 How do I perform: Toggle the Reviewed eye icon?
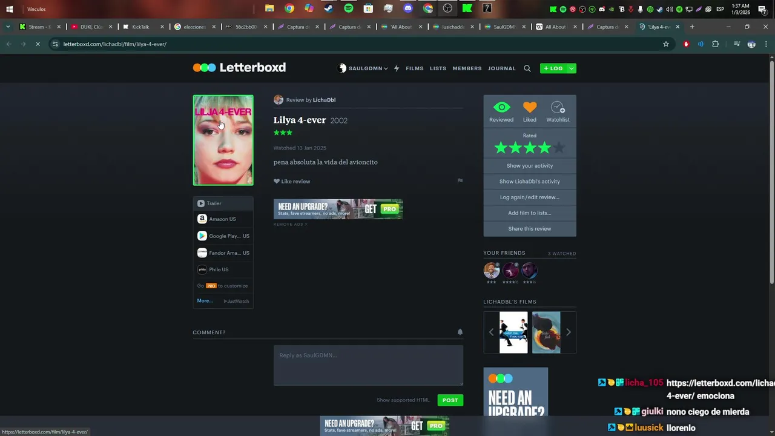pos(501,108)
